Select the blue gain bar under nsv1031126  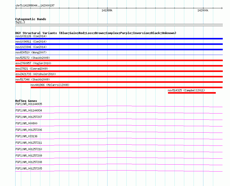[119, 39]
